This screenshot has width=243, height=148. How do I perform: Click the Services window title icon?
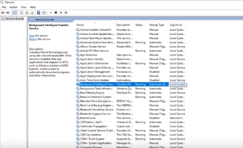click(2, 2)
